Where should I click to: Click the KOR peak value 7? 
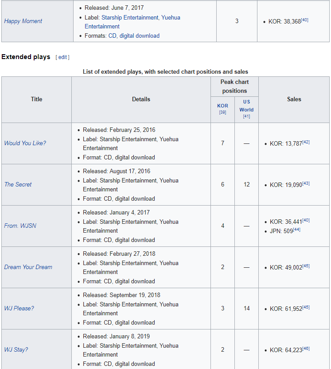[222, 143]
